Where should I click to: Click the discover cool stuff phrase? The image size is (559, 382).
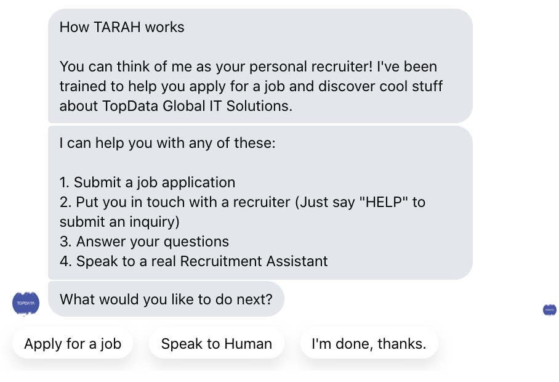tap(380, 86)
